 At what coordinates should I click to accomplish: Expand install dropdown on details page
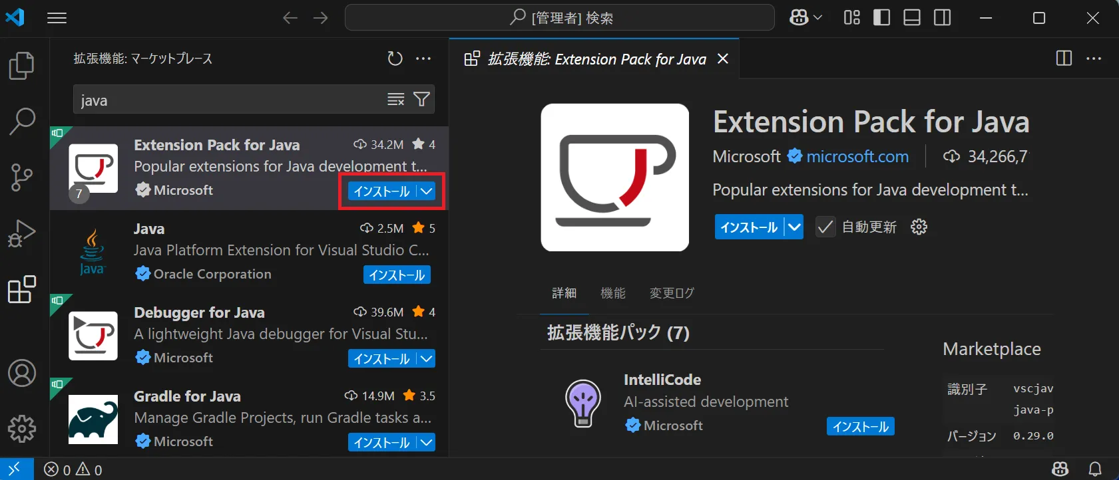pyautogui.click(x=794, y=227)
